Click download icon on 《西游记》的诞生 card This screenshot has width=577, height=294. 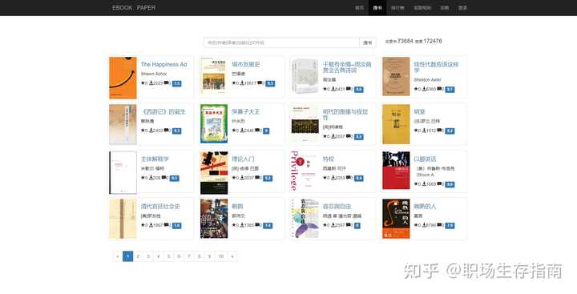point(151,131)
